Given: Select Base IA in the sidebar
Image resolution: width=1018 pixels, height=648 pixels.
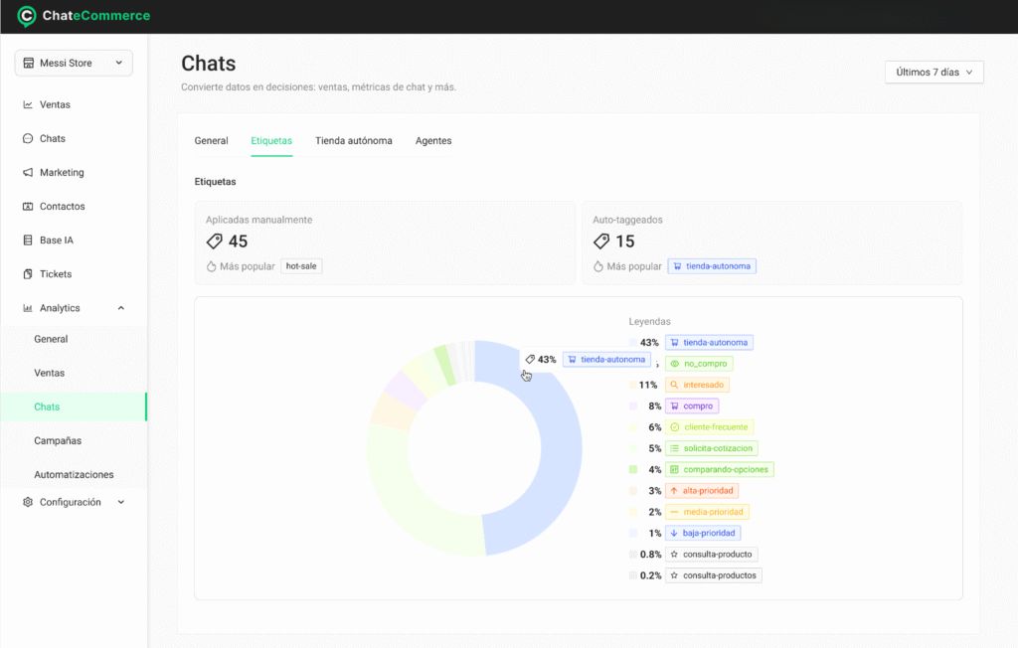Looking at the screenshot, I should pos(57,240).
